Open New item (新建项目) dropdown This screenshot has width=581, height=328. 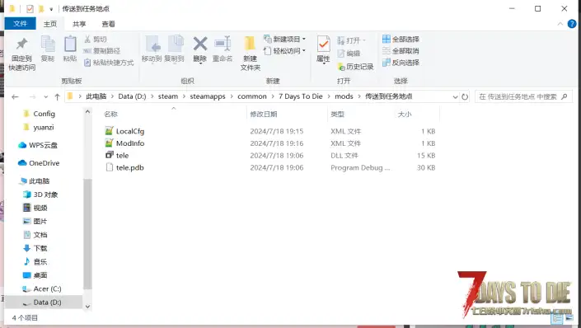pos(284,39)
